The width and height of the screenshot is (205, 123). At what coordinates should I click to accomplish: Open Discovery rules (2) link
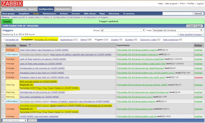click(x=148, y=40)
